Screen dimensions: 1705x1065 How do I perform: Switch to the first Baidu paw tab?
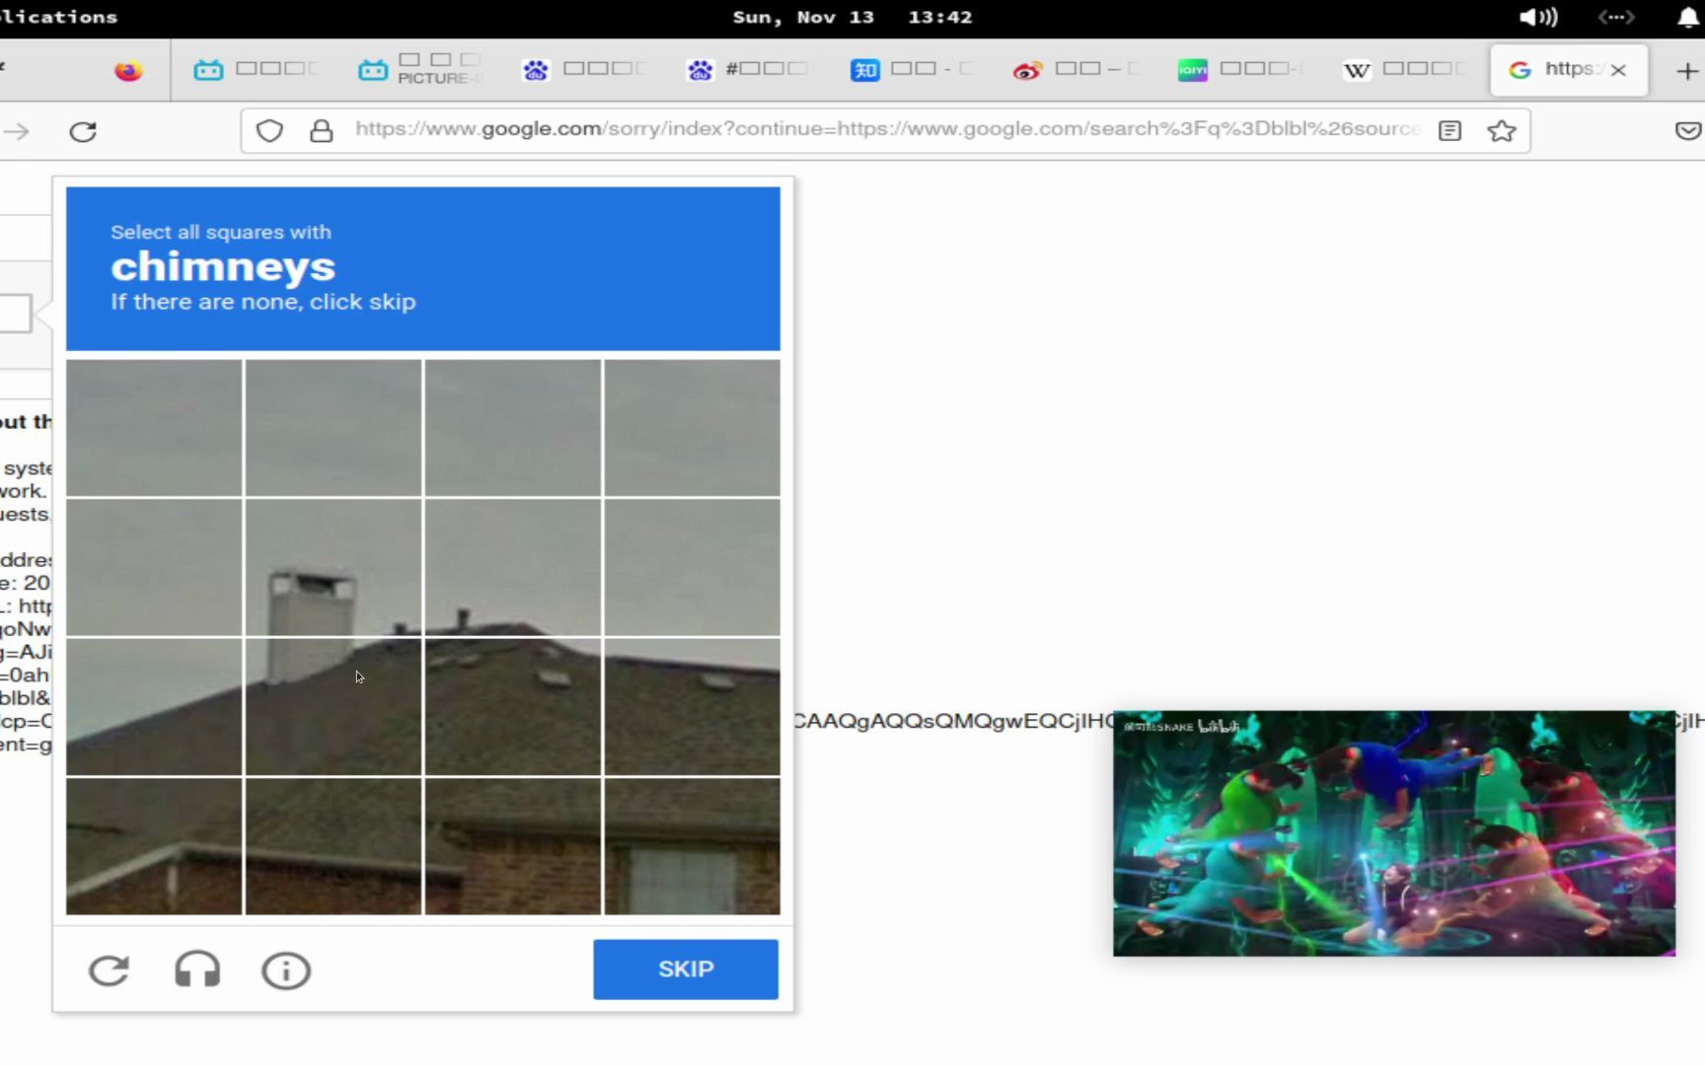[586, 70]
